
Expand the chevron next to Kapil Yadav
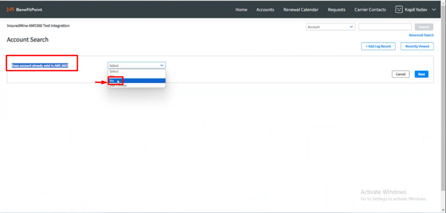(x=433, y=10)
